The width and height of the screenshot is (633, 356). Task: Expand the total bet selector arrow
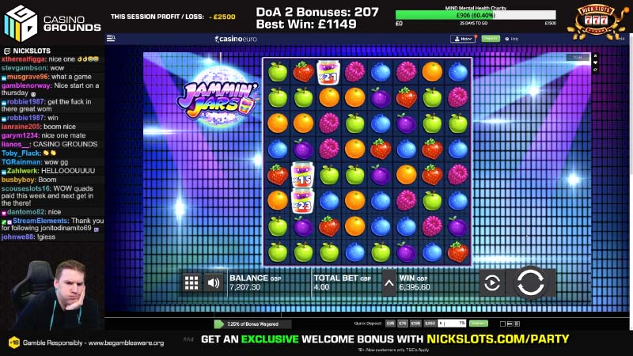[389, 283]
